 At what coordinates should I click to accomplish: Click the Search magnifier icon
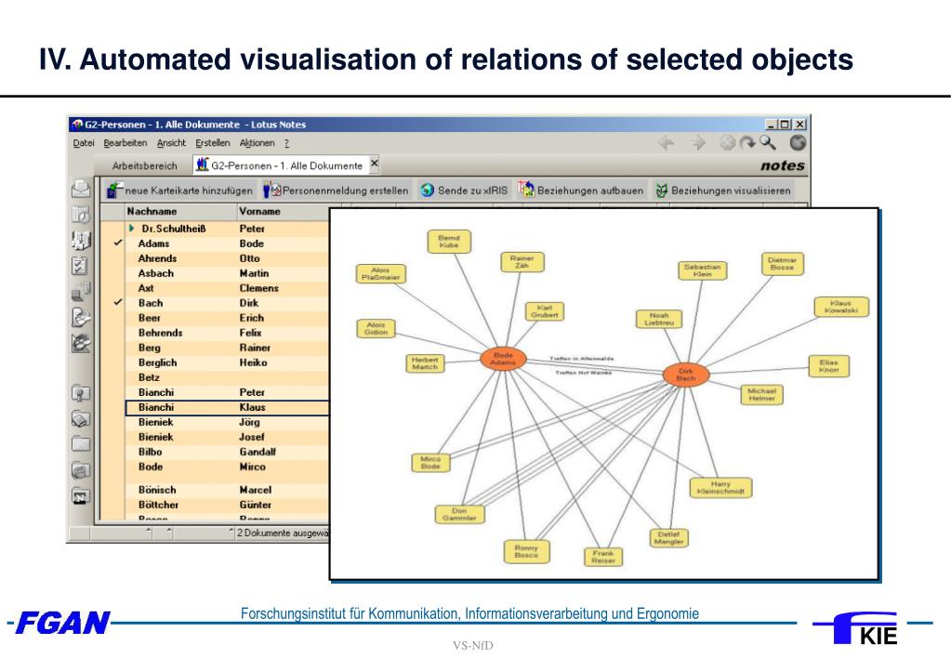[x=768, y=143]
